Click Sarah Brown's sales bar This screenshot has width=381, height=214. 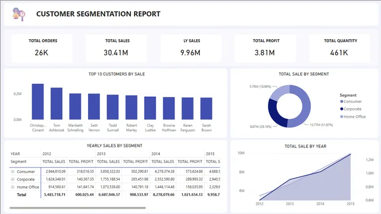coord(207,108)
